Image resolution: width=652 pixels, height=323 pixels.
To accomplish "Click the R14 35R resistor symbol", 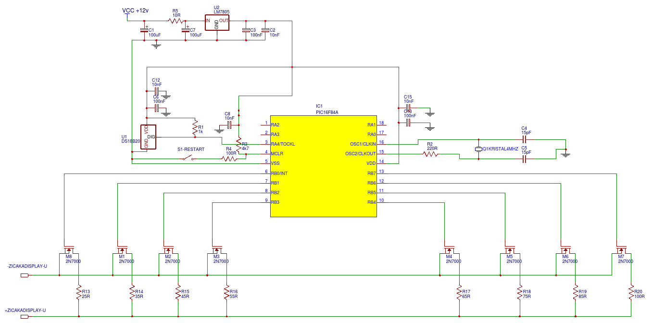I will pos(132,293).
